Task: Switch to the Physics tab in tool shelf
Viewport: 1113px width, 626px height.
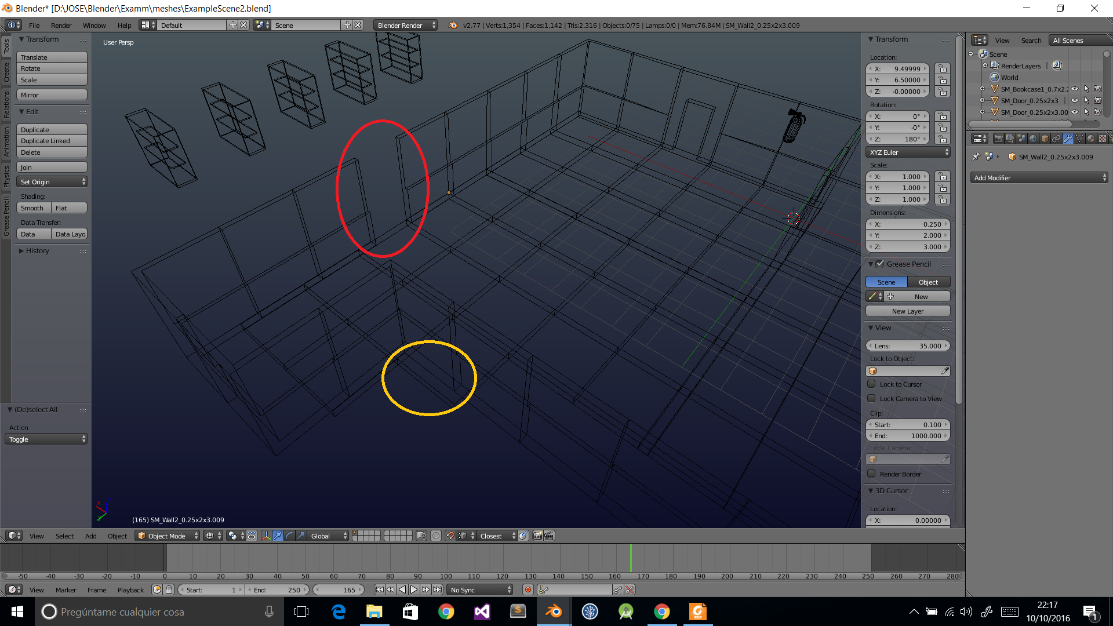Action: point(6,176)
